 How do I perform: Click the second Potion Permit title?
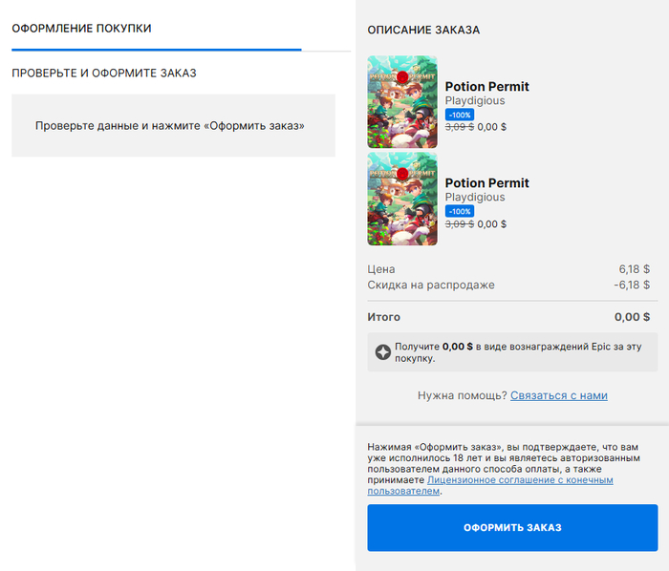coord(486,183)
